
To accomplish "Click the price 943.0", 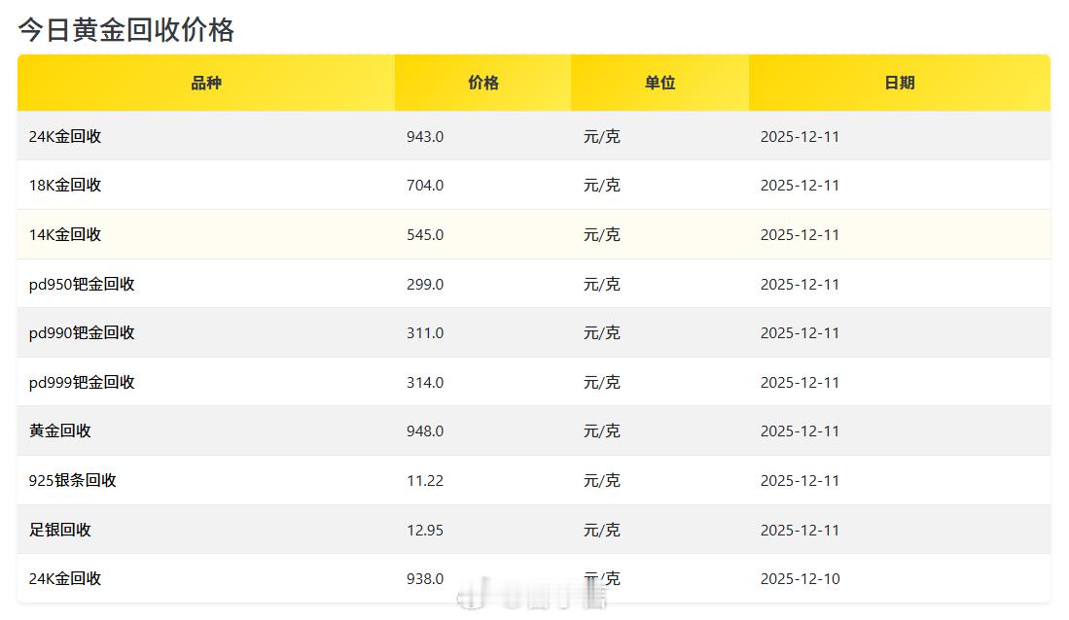I will click(x=425, y=137).
